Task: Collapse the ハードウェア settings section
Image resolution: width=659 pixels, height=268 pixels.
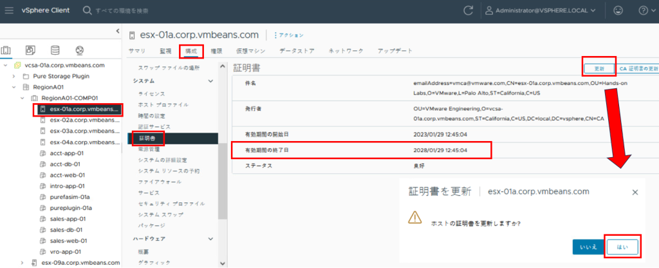Action: tap(210, 238)
